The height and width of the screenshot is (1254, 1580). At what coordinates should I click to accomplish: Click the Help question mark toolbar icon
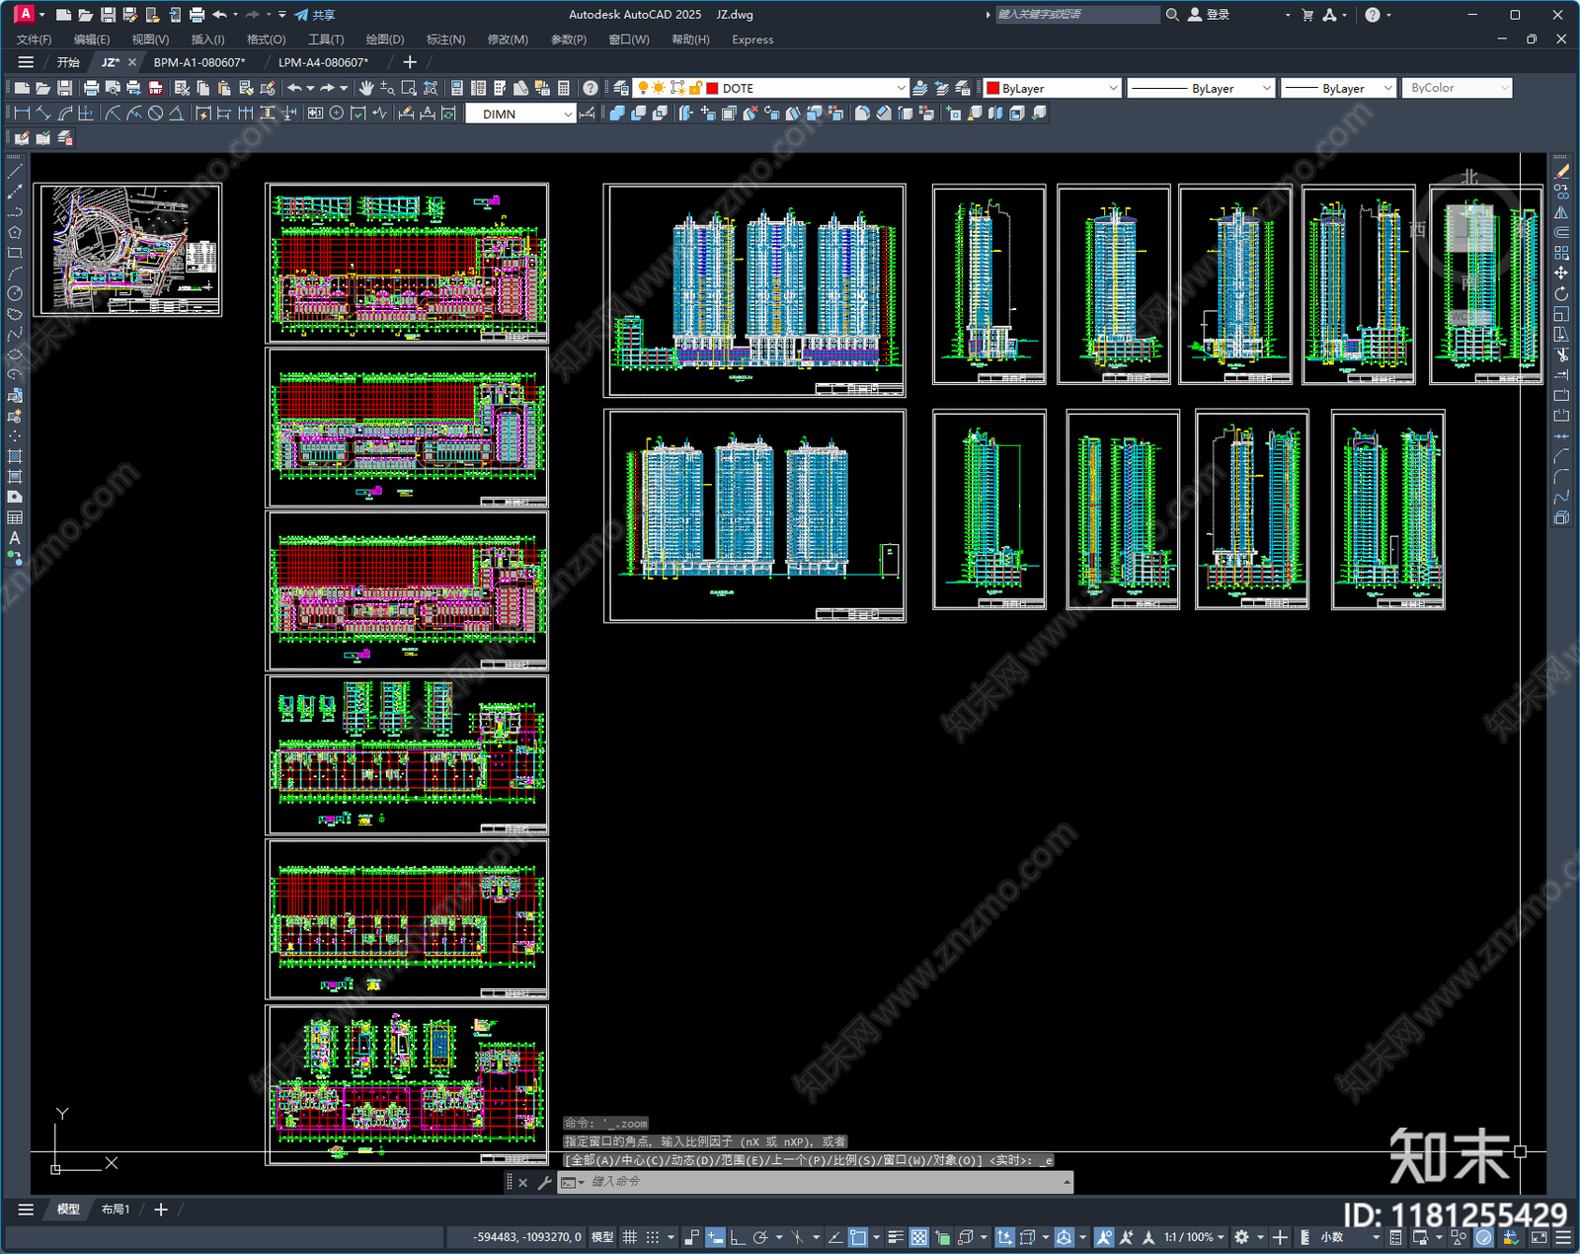(x=591, y=88)
